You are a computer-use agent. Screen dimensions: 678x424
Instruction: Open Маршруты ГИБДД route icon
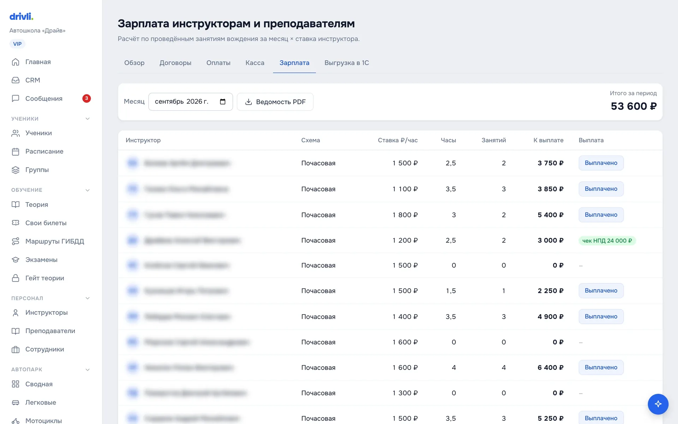pyautogui.click(x=16, y=241)
